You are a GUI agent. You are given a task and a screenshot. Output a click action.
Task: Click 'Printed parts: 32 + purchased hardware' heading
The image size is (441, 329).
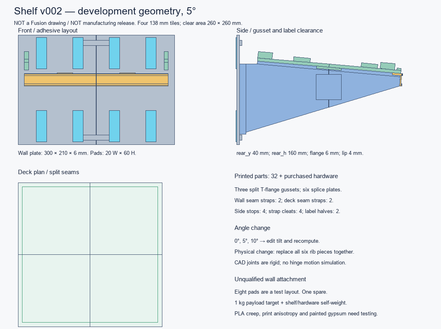(286, 176)
